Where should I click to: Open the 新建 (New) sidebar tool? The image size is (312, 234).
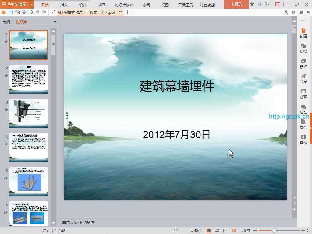(x=303, y=33)
